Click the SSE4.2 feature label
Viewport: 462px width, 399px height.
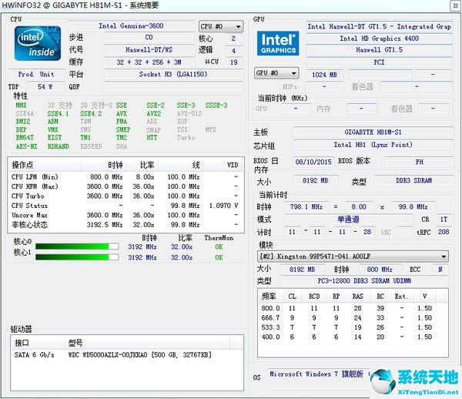click(x=91, y=113)
